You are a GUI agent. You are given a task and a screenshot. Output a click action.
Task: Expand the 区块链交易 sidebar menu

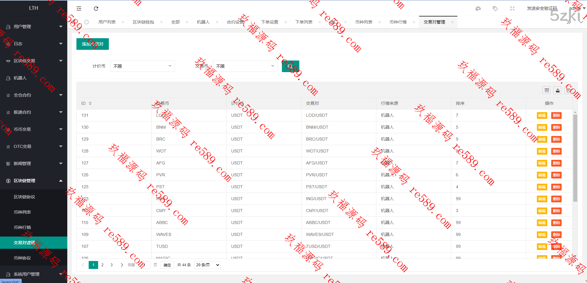click(34, 61)
